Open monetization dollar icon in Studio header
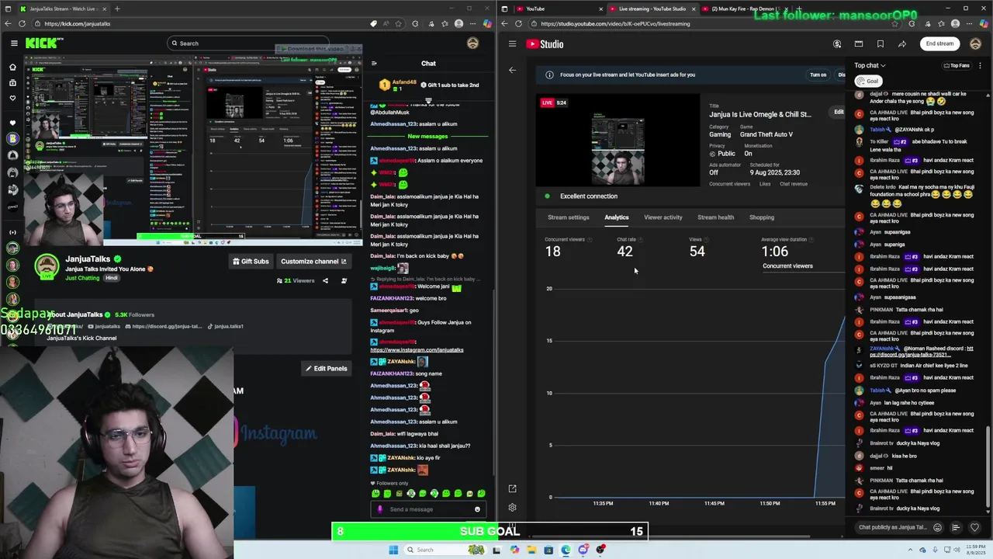Viewport: 993px width, 559px height. (837, 43)
